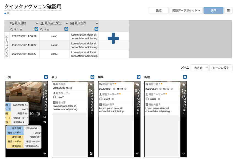
Task: Expand the 報告ユーザー column header arrow
Action: click(67, 23)
